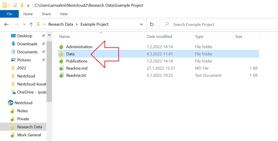Jump to Research Data in breadcrumb path
Screen dimensions: 278x141
pos(61,24)
